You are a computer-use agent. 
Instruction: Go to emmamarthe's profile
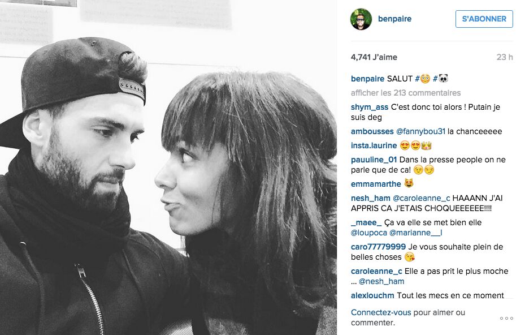click(x=376, y=184)
